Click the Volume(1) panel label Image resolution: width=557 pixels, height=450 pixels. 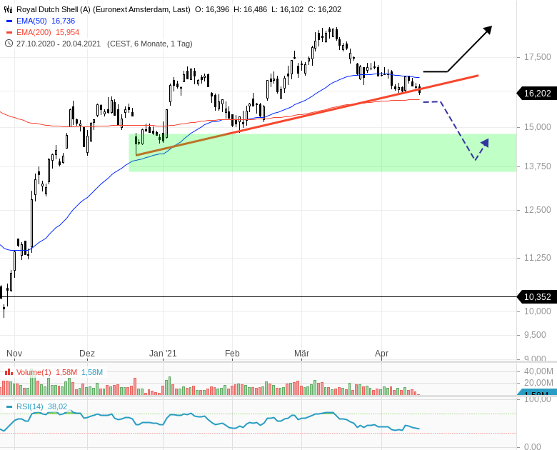pos(34,372)
